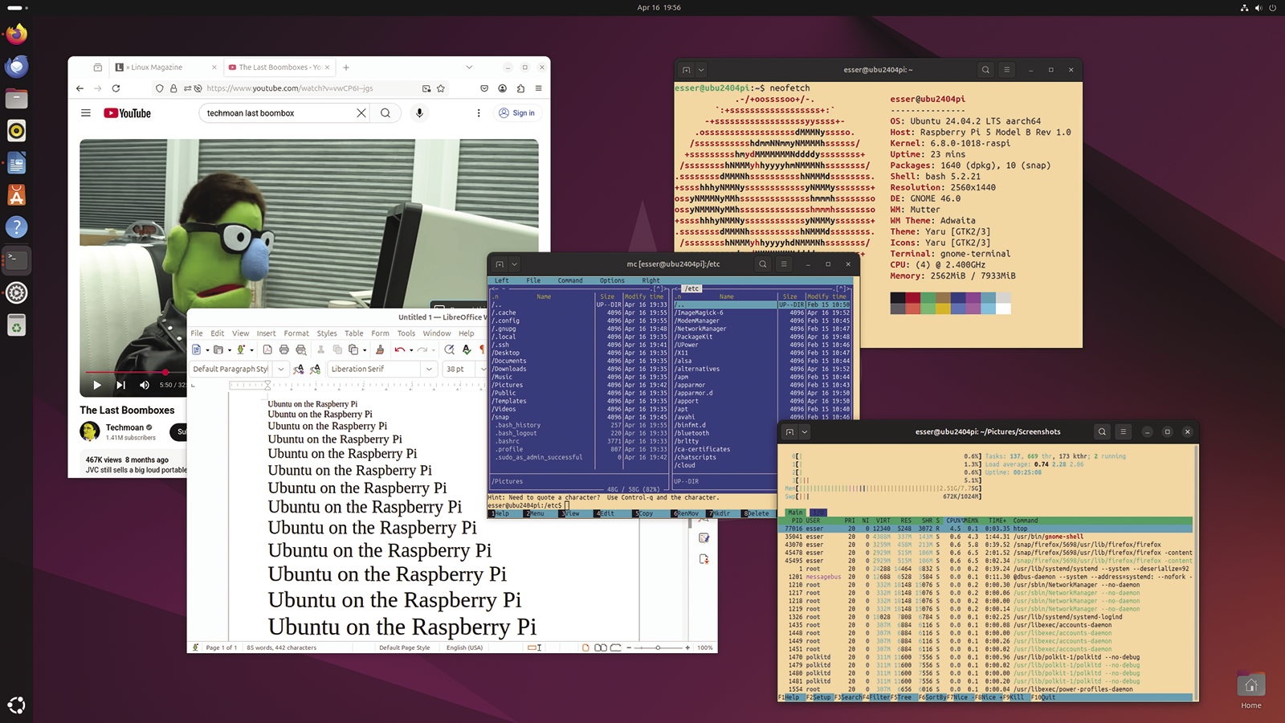
Task: Click new tab icon in mc terminal titlebar
Action: click(500, 263)
